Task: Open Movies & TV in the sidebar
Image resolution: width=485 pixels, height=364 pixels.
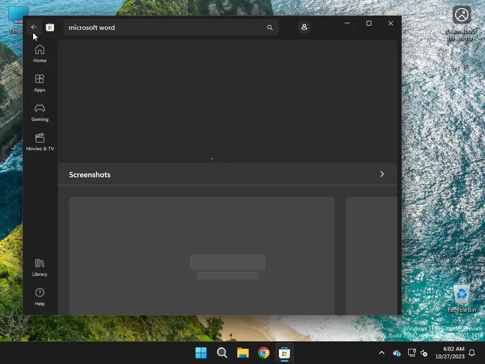Action: pyautogui.click(x=40, y=142)
